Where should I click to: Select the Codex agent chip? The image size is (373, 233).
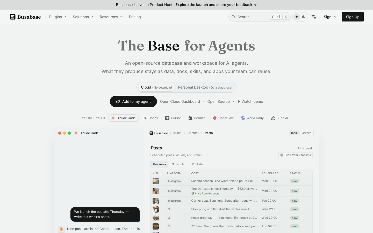point(150,118)
